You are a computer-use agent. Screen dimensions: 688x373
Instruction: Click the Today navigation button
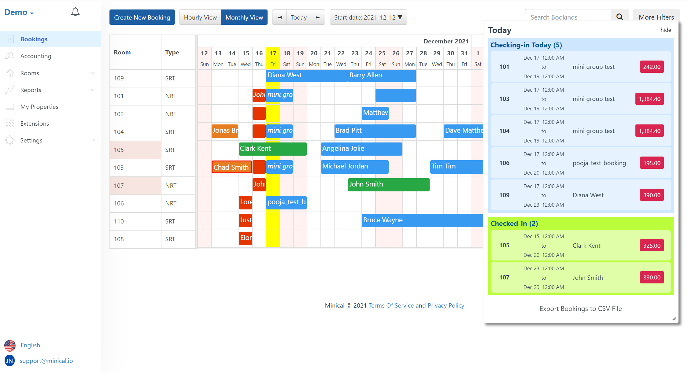298,17
